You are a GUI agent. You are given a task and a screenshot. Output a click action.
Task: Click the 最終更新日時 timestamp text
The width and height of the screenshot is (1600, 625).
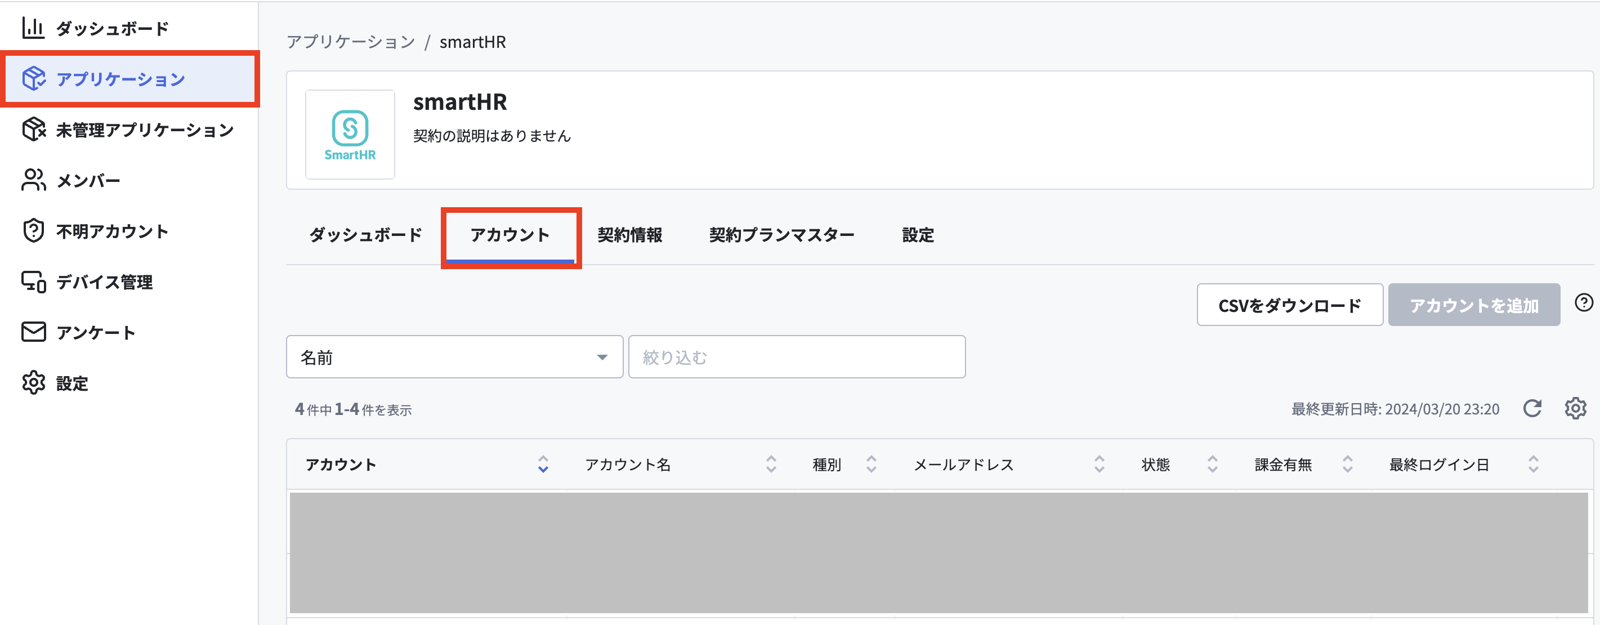point(1395,409)
